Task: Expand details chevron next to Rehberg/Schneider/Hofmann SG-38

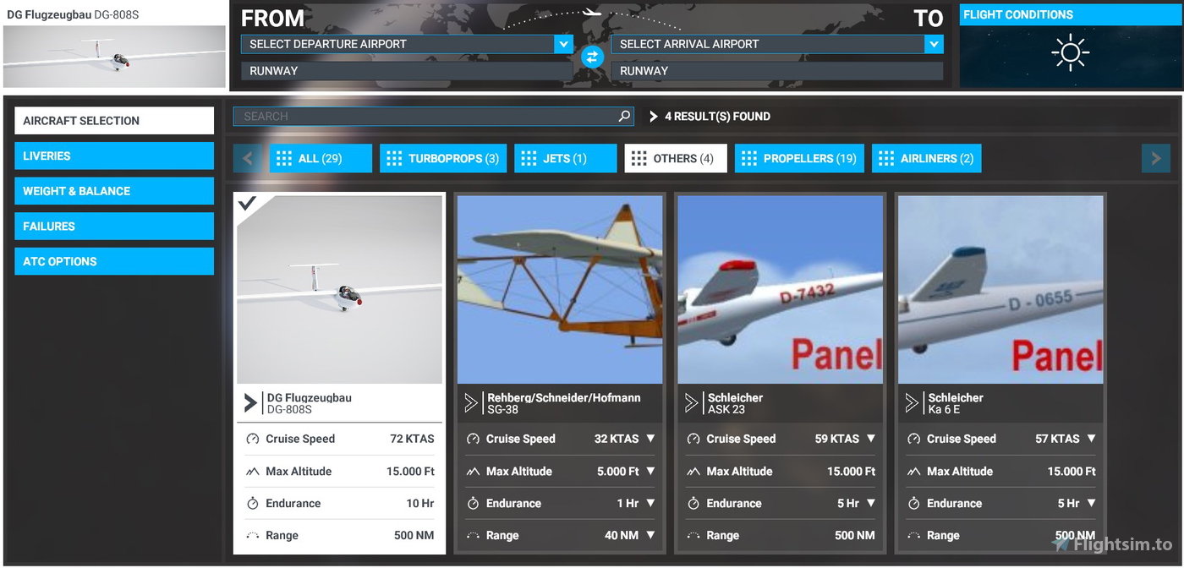Action: click(x=471, y=403)
